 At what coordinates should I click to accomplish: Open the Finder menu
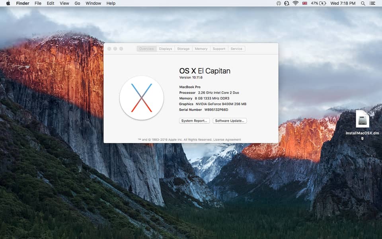click(23, 3)
